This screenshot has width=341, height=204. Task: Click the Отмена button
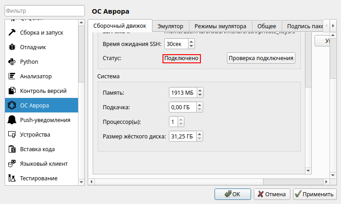(272, 194)
